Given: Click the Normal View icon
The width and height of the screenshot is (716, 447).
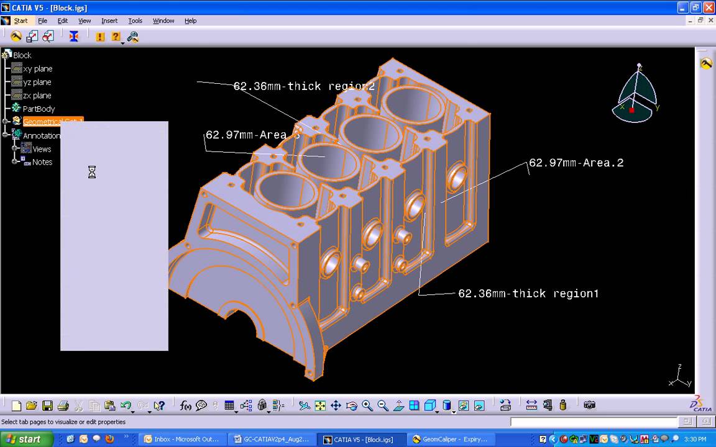Looking at the screenshot, I should coord(398,405).
